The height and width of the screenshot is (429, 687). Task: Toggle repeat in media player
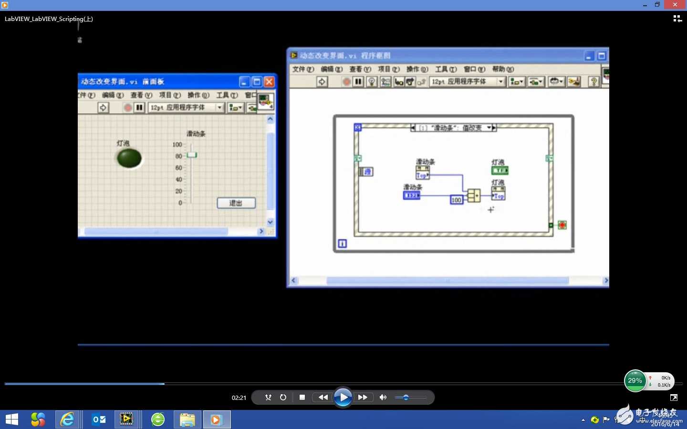point(283,397)
